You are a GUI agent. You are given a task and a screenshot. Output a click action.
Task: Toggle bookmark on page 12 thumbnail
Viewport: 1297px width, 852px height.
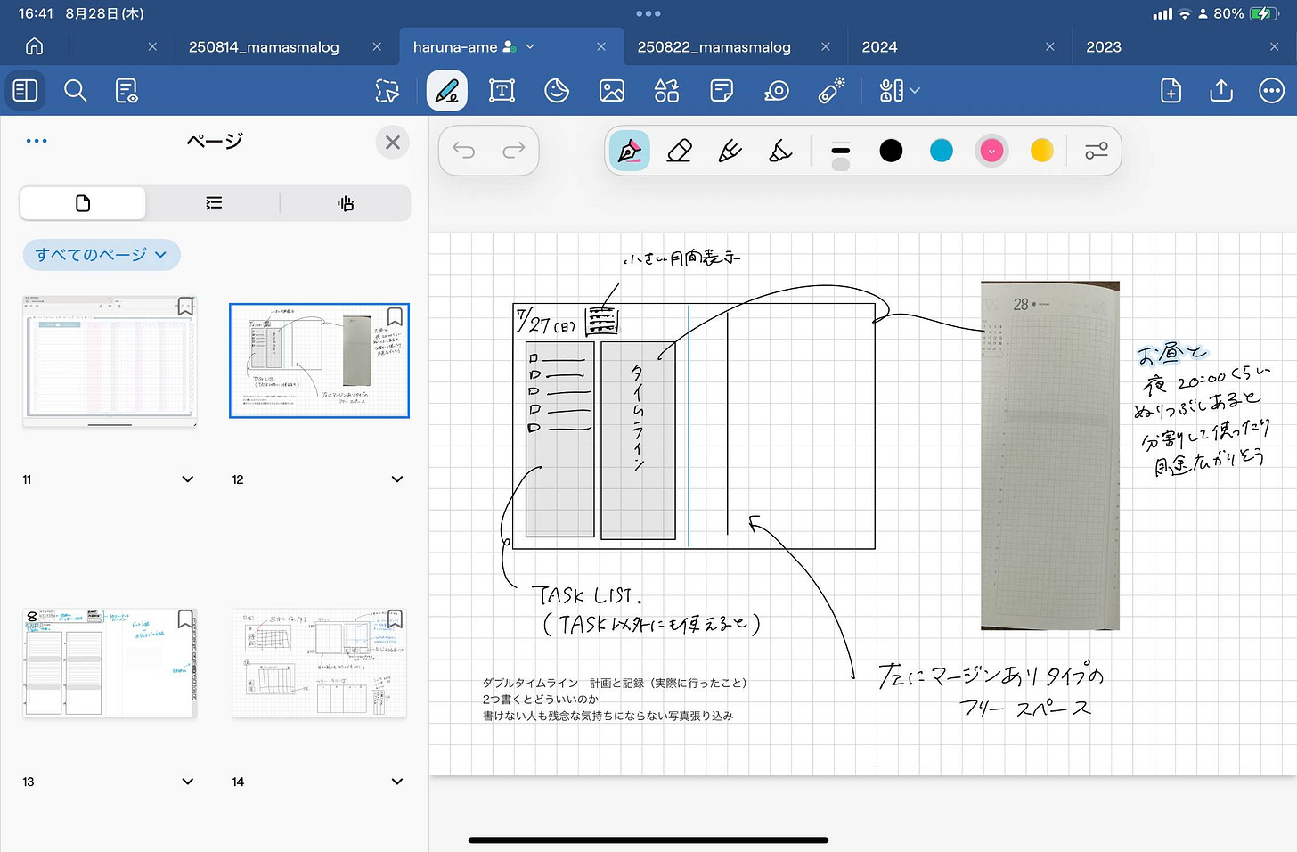tap(395, 316)
